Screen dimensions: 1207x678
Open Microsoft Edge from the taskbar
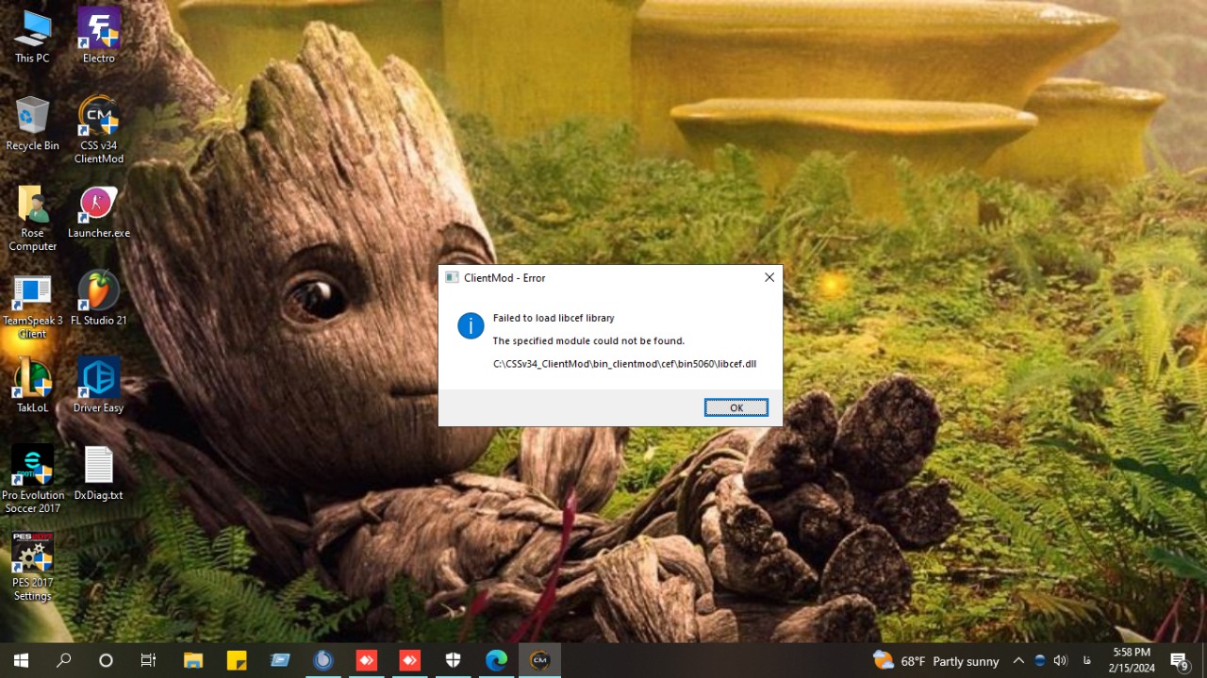(x=497, y=660)
